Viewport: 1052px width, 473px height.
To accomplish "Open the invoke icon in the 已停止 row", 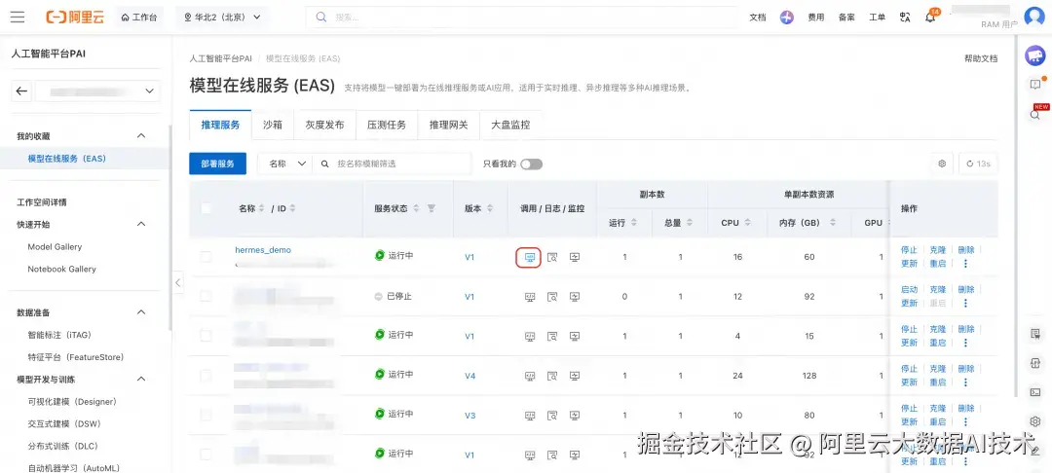I will (x=529, y=297).
